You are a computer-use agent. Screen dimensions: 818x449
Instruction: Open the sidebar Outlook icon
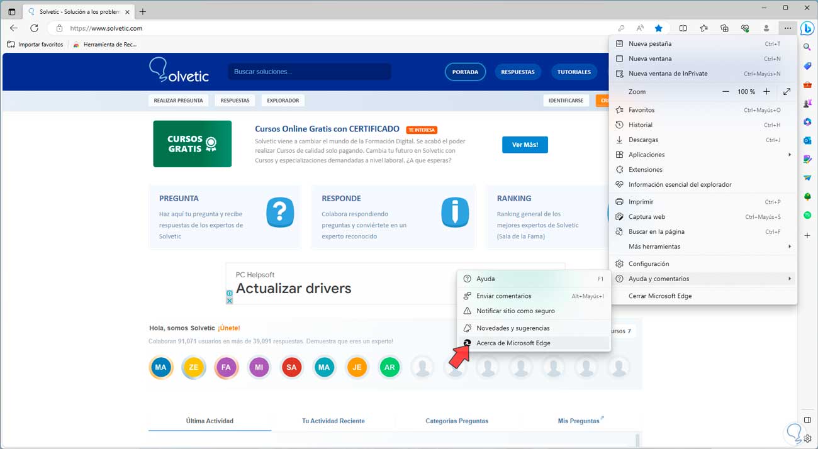[x=807, y=141]
